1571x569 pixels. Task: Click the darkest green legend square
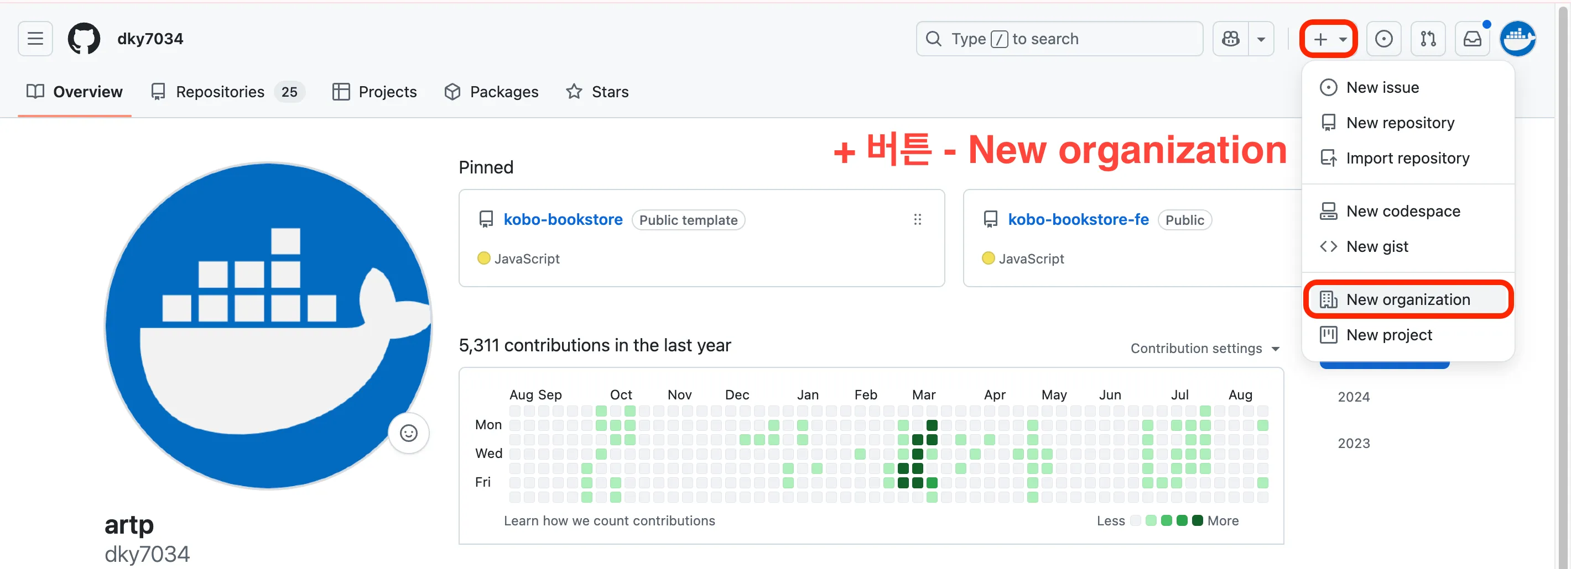(1197, 521)
